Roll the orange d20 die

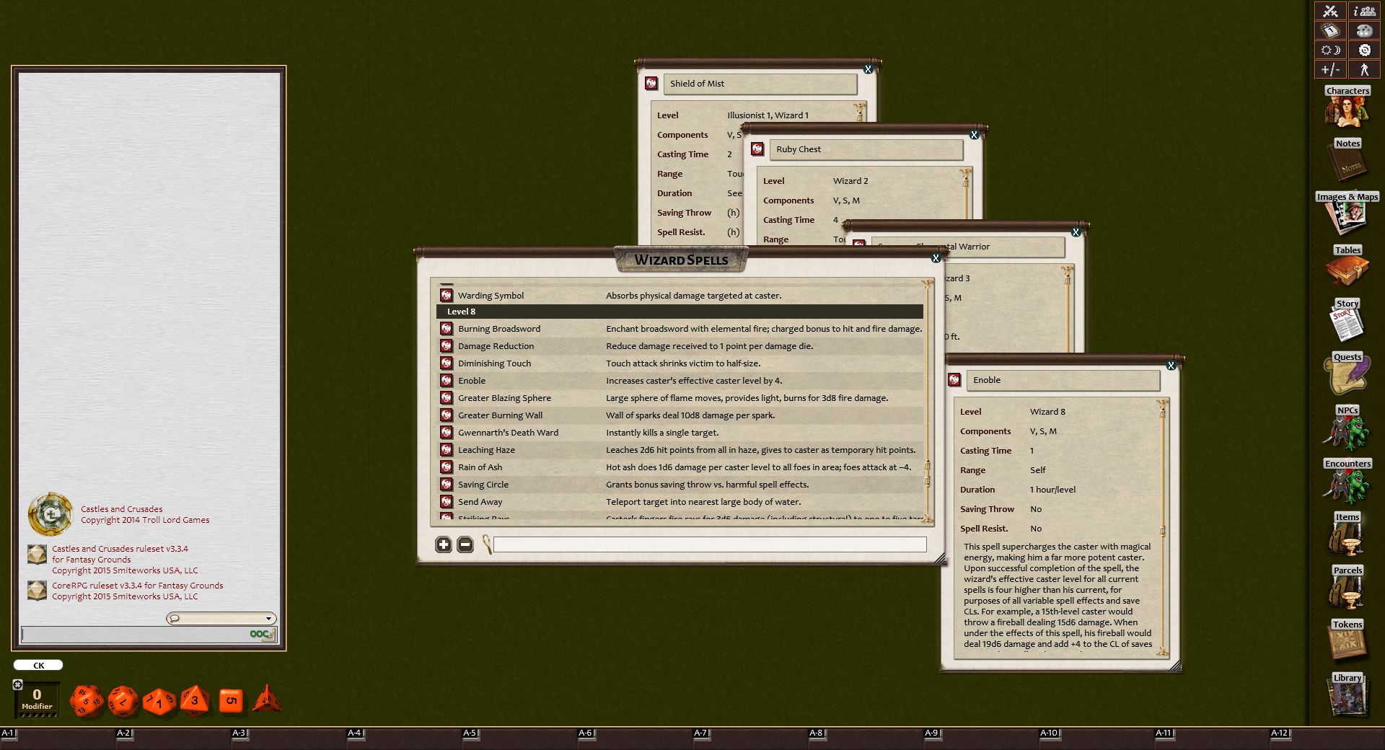(87, 698)
